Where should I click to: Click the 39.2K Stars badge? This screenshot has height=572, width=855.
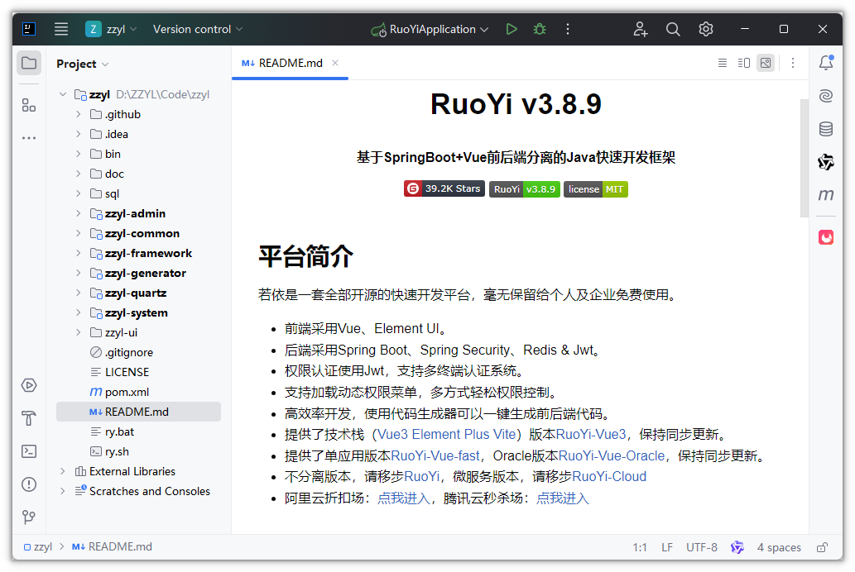(444, 189)
